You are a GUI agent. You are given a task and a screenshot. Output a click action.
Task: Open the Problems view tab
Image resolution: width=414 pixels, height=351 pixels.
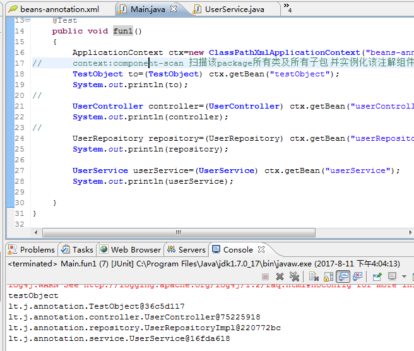[31, 249]
